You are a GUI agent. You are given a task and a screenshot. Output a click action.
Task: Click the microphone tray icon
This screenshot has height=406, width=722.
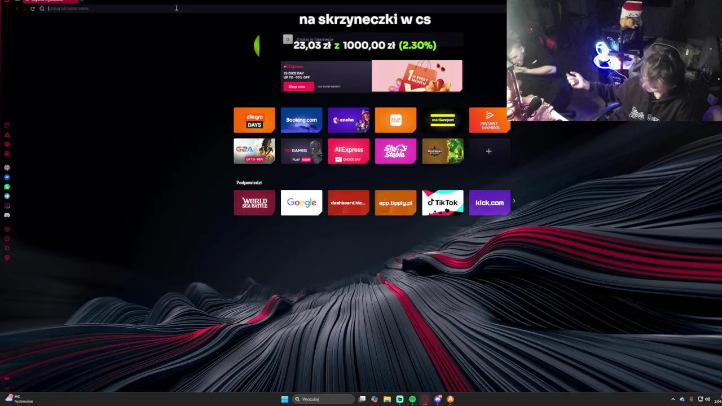(x=691, y=399)
